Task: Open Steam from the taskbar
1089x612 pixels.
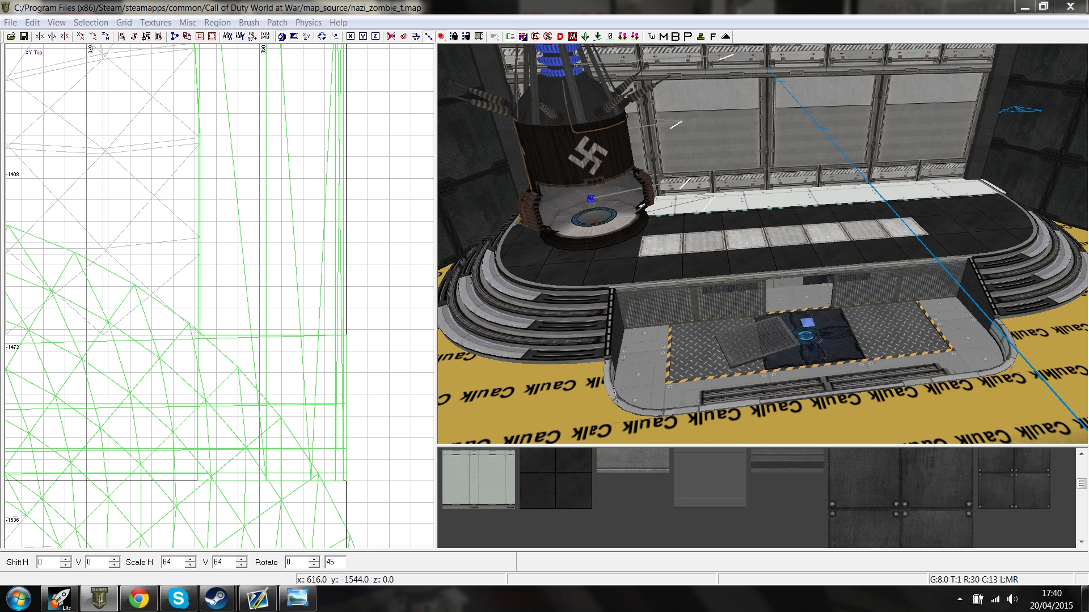Action: pos(216,598)
